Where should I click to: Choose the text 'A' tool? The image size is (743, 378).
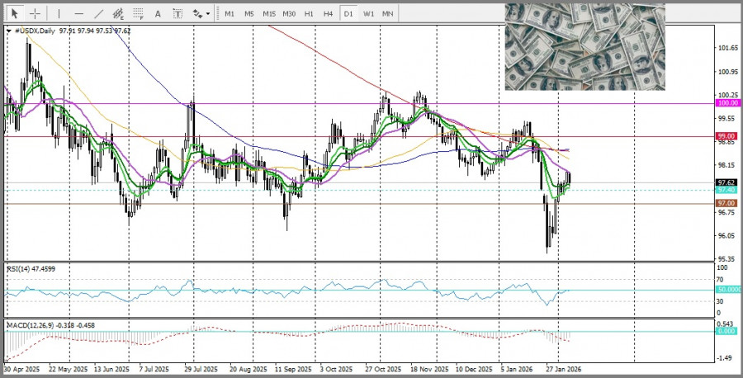[x=159, y=14]
